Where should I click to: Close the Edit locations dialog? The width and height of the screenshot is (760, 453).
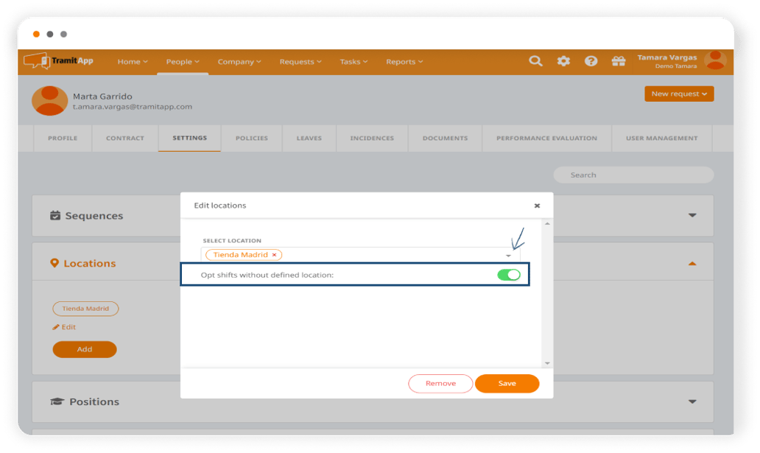[536, 206]
